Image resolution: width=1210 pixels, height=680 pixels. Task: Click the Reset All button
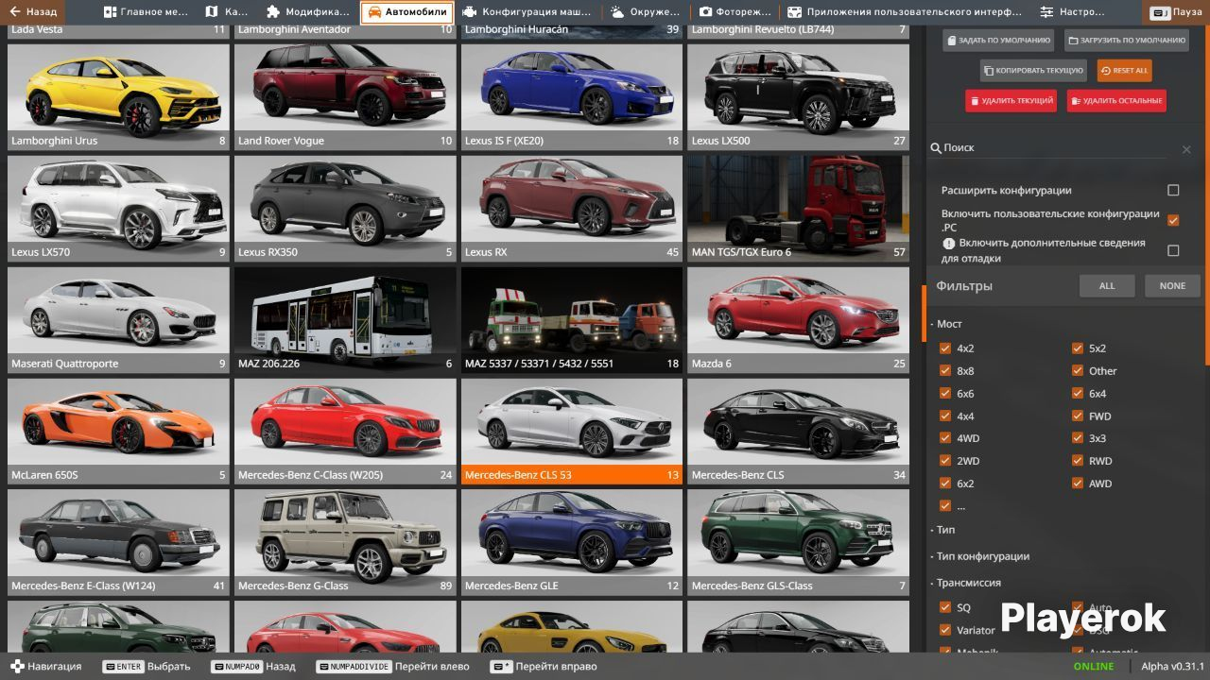1124,71
